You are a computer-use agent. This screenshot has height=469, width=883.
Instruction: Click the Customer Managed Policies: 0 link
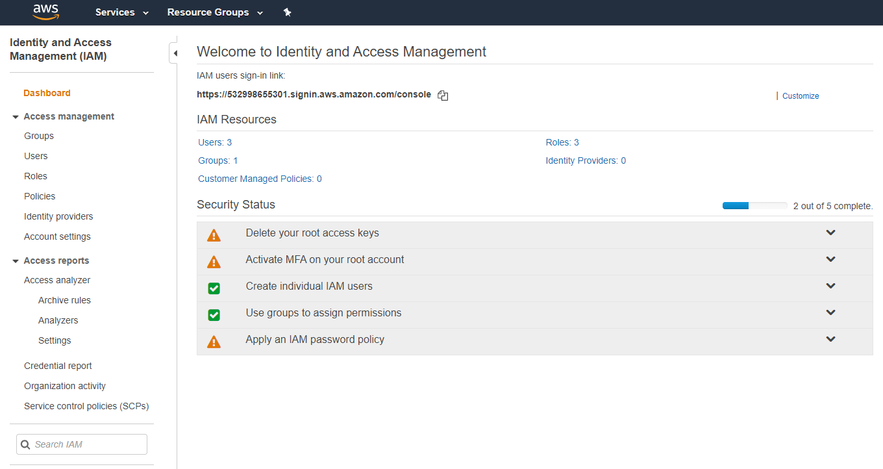(260, 179)
